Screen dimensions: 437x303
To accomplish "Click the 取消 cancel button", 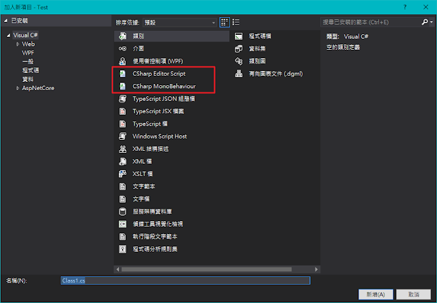I will tap(414, 294).
